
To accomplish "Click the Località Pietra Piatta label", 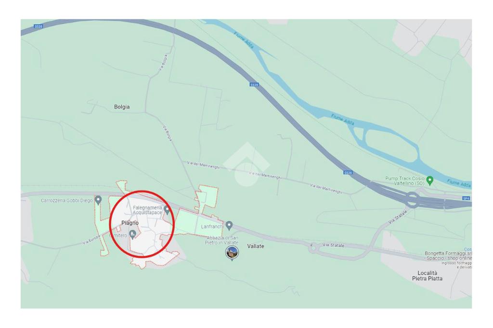I will click(x=428, y=276).
